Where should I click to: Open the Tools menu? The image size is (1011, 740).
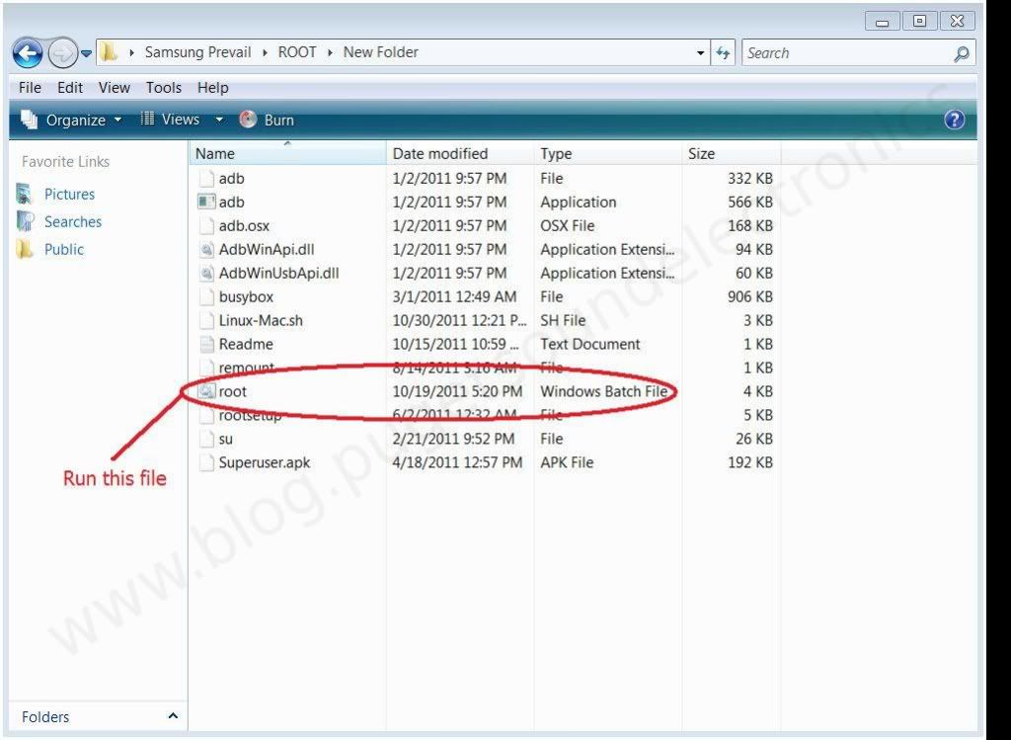pos(164,88)
